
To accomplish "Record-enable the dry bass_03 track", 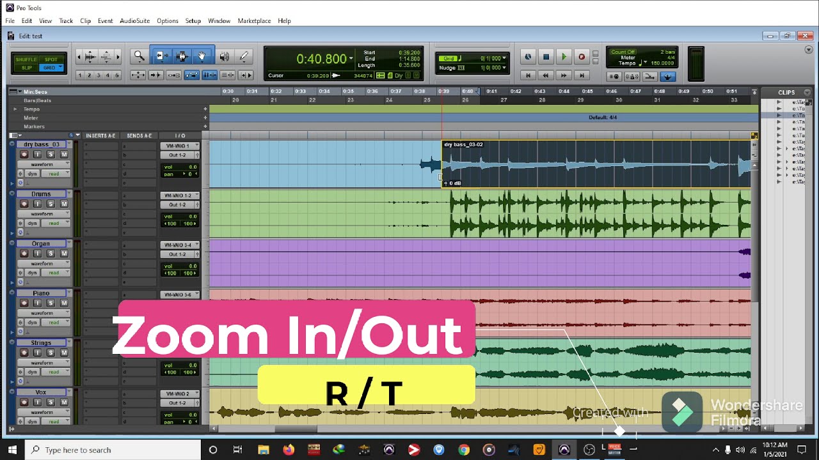I will (x=24, y=154).
